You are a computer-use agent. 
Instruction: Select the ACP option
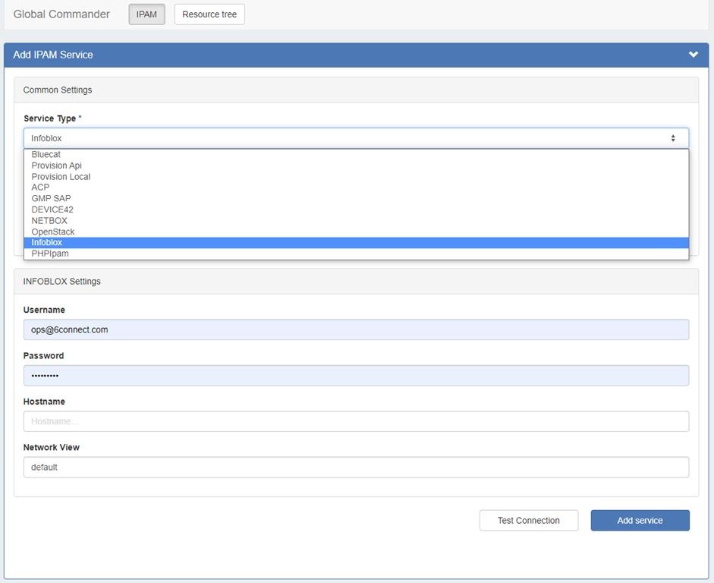(40, 188)
